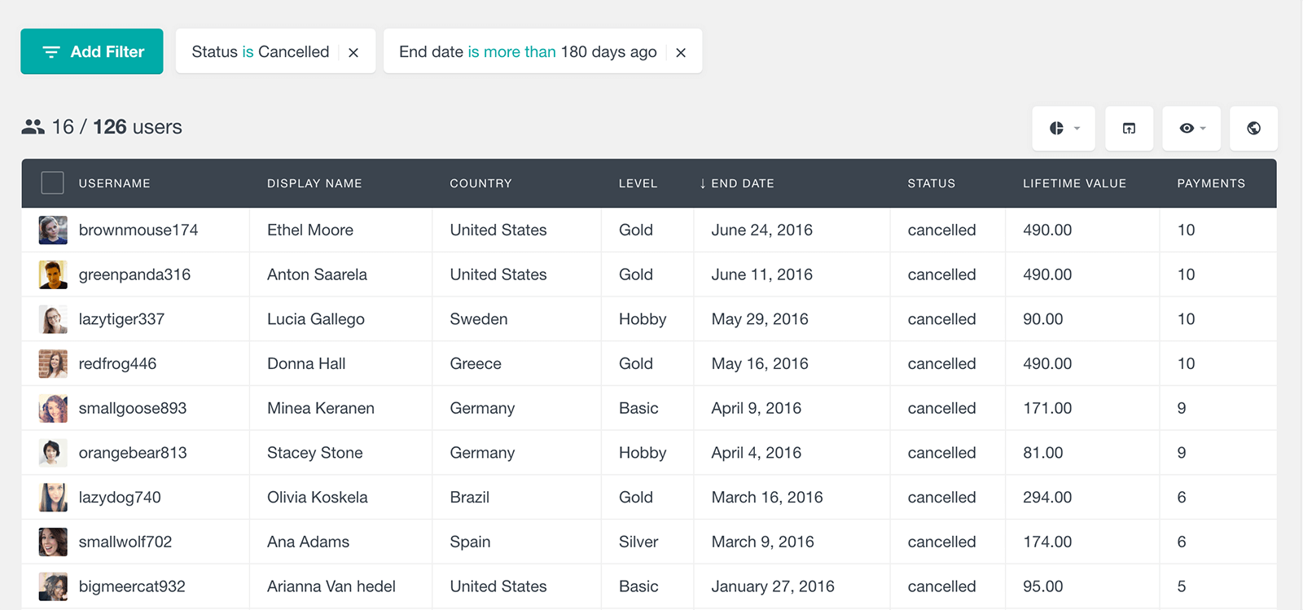1303x610 pixels.
Task: Open the eye column visibility dropdown
Action: 1191,128
